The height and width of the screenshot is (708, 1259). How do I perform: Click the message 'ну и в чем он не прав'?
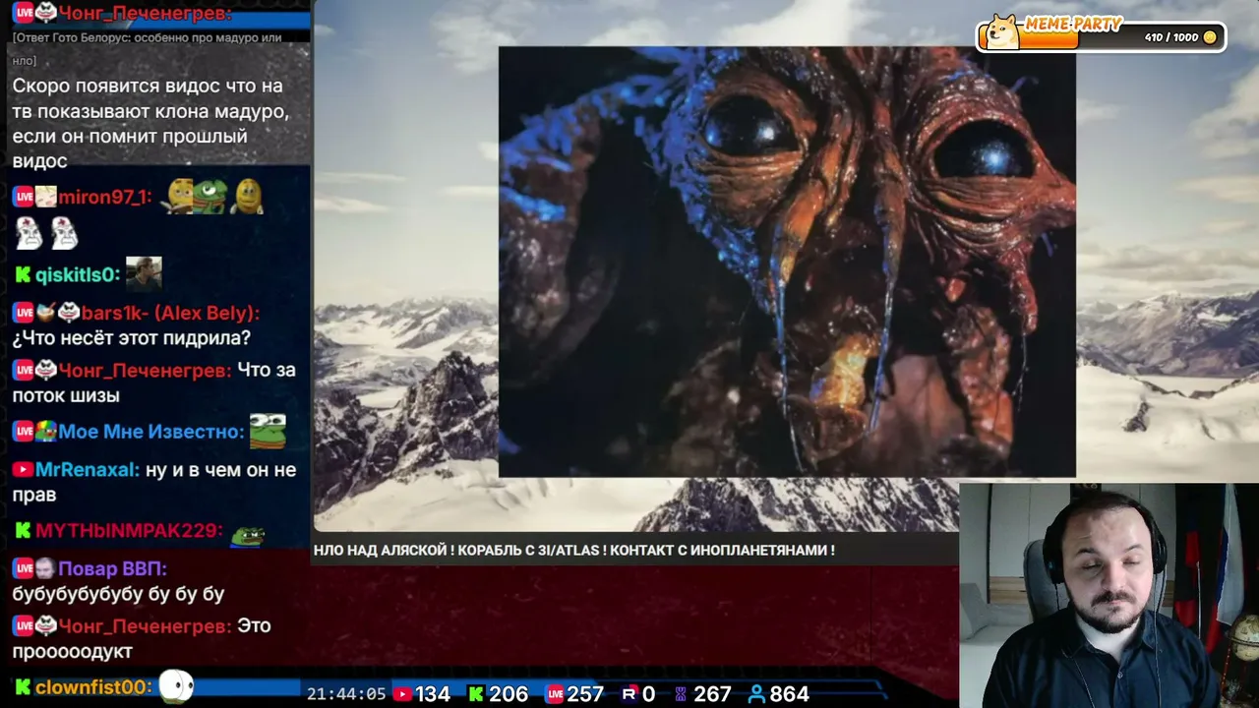pos(154,482)
